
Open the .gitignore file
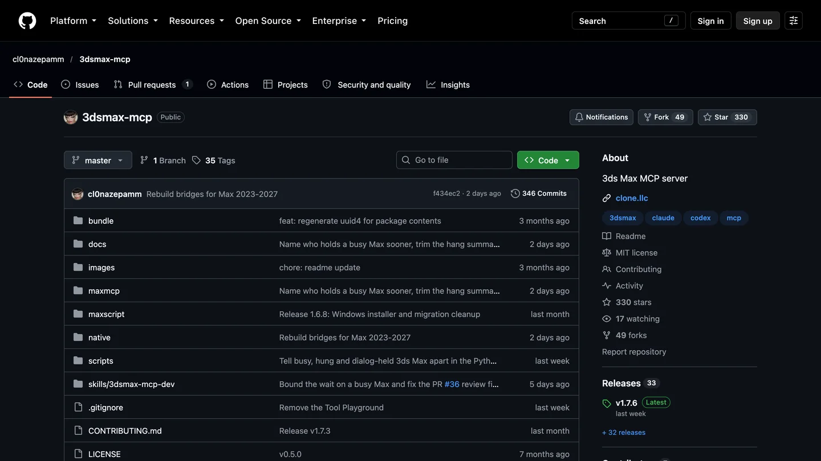(105, 408)
